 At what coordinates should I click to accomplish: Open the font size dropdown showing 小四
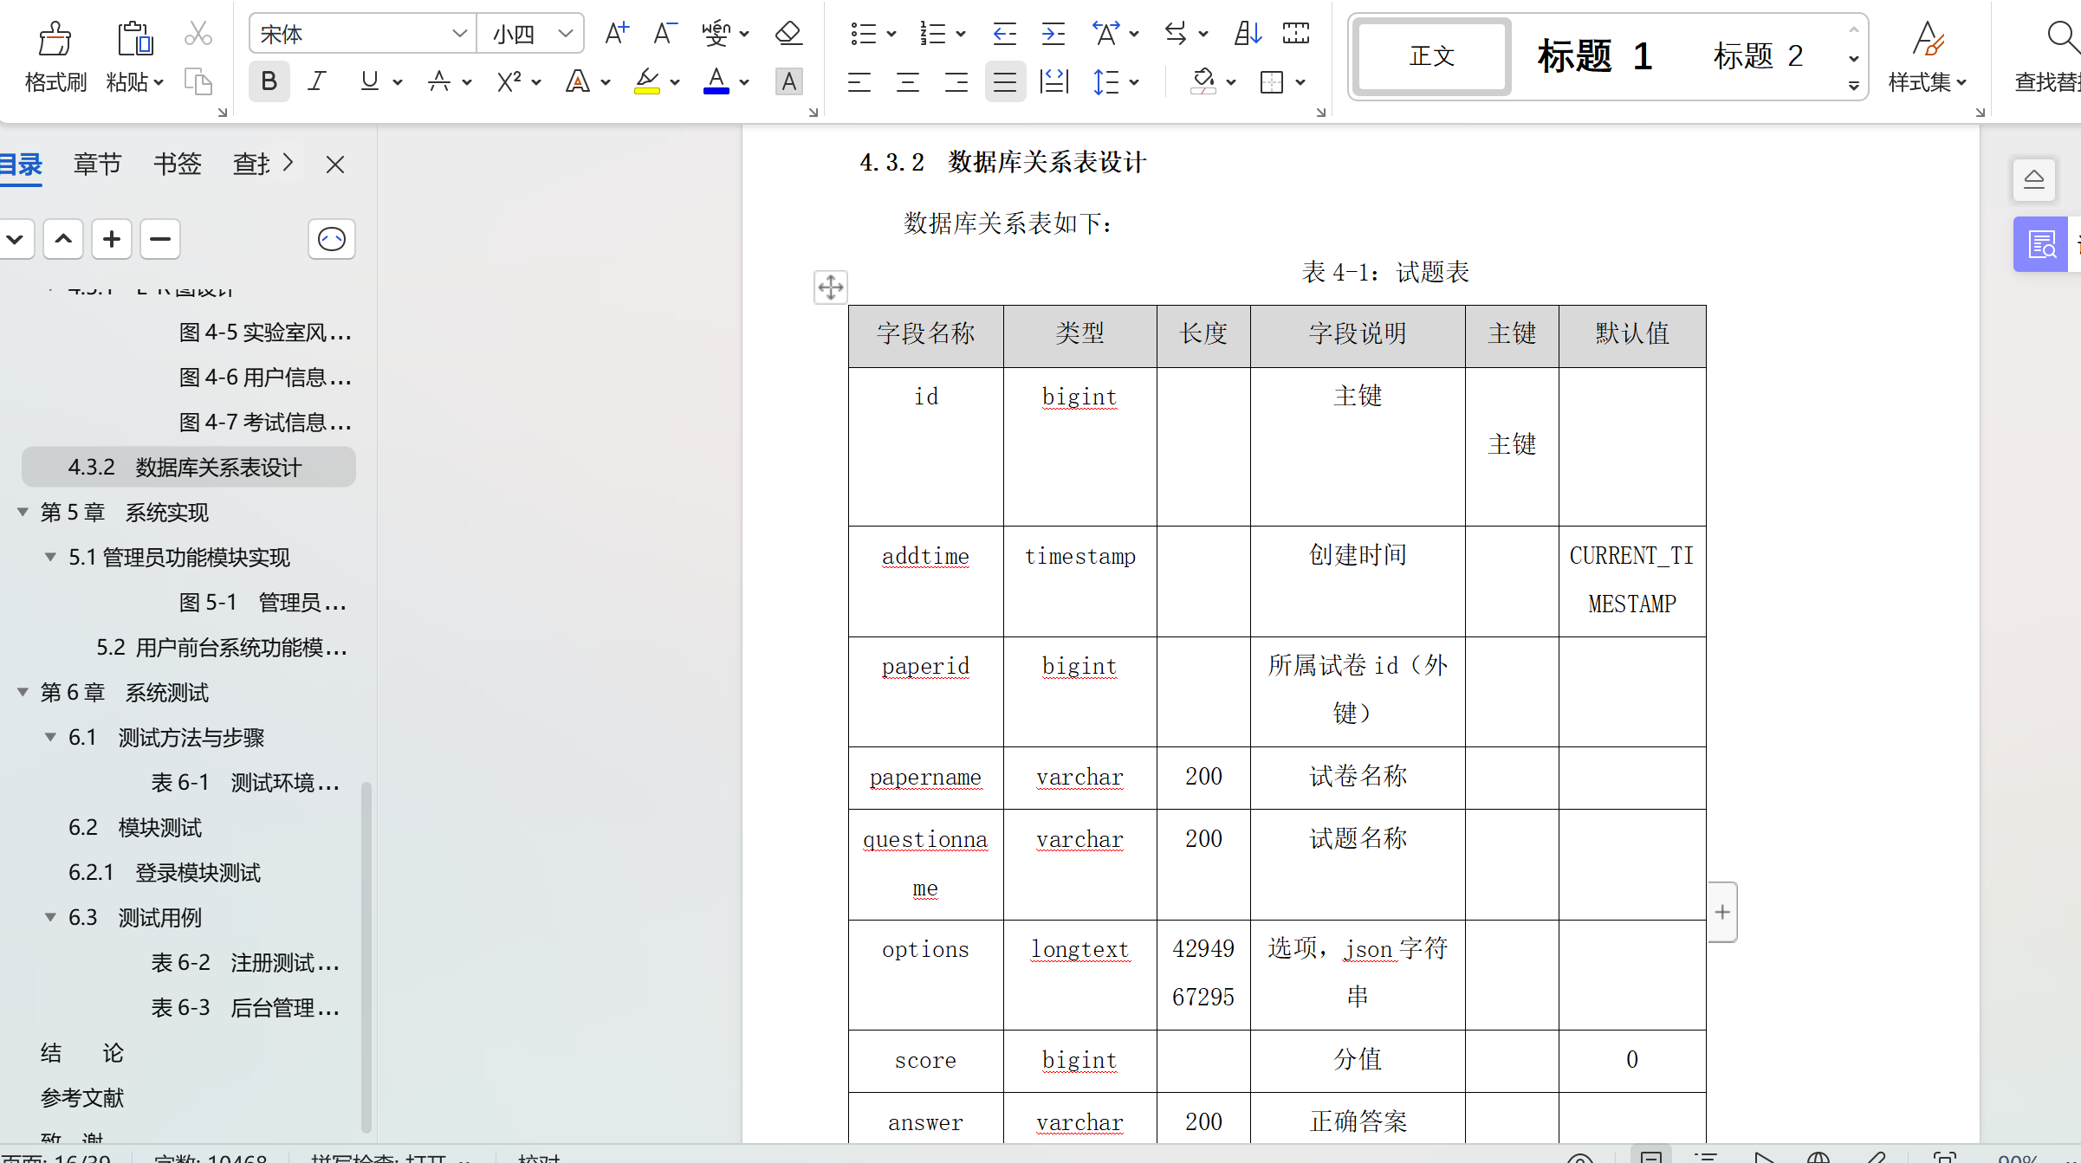(x=566, y=34)
